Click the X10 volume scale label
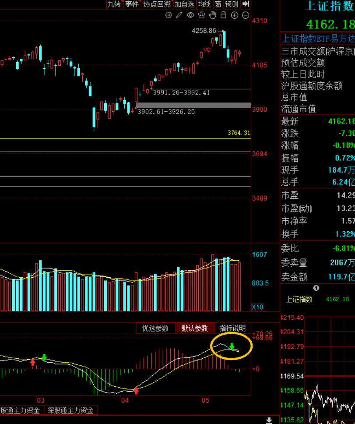The image size is (355, 424). click(x=257, y=307)
